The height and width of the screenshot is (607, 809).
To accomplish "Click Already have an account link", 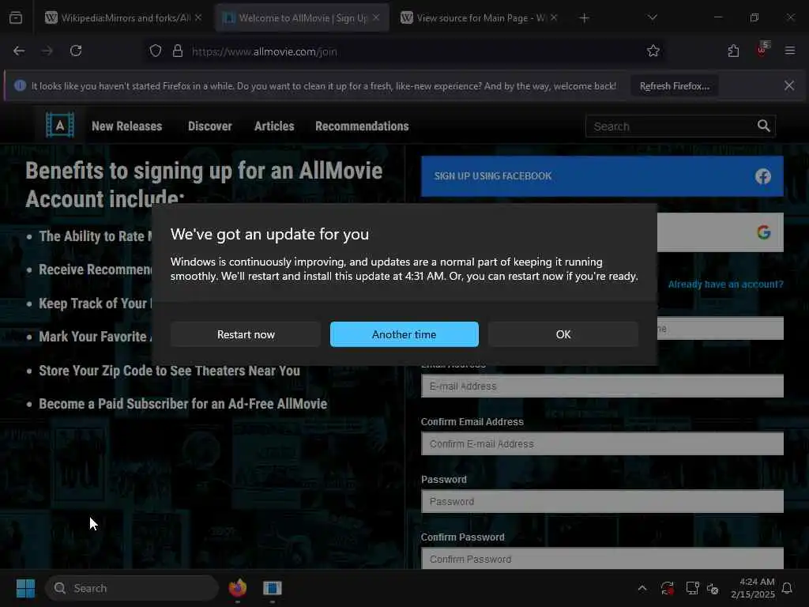I will (x=725, y=285).
